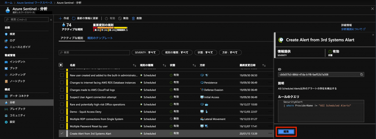The image size is (376, 139).
Task: Sort by 名前 column arrows
Action: pos(134,65)
